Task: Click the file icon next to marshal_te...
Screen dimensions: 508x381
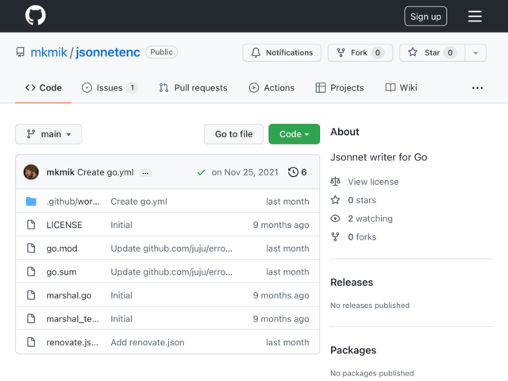Action: [x=31, y=318]
